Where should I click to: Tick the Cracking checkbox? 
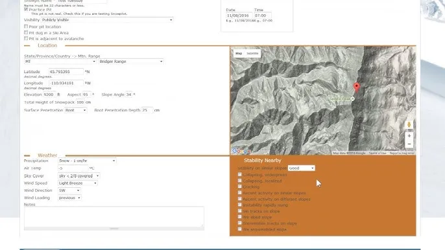(x=239, y=187)
